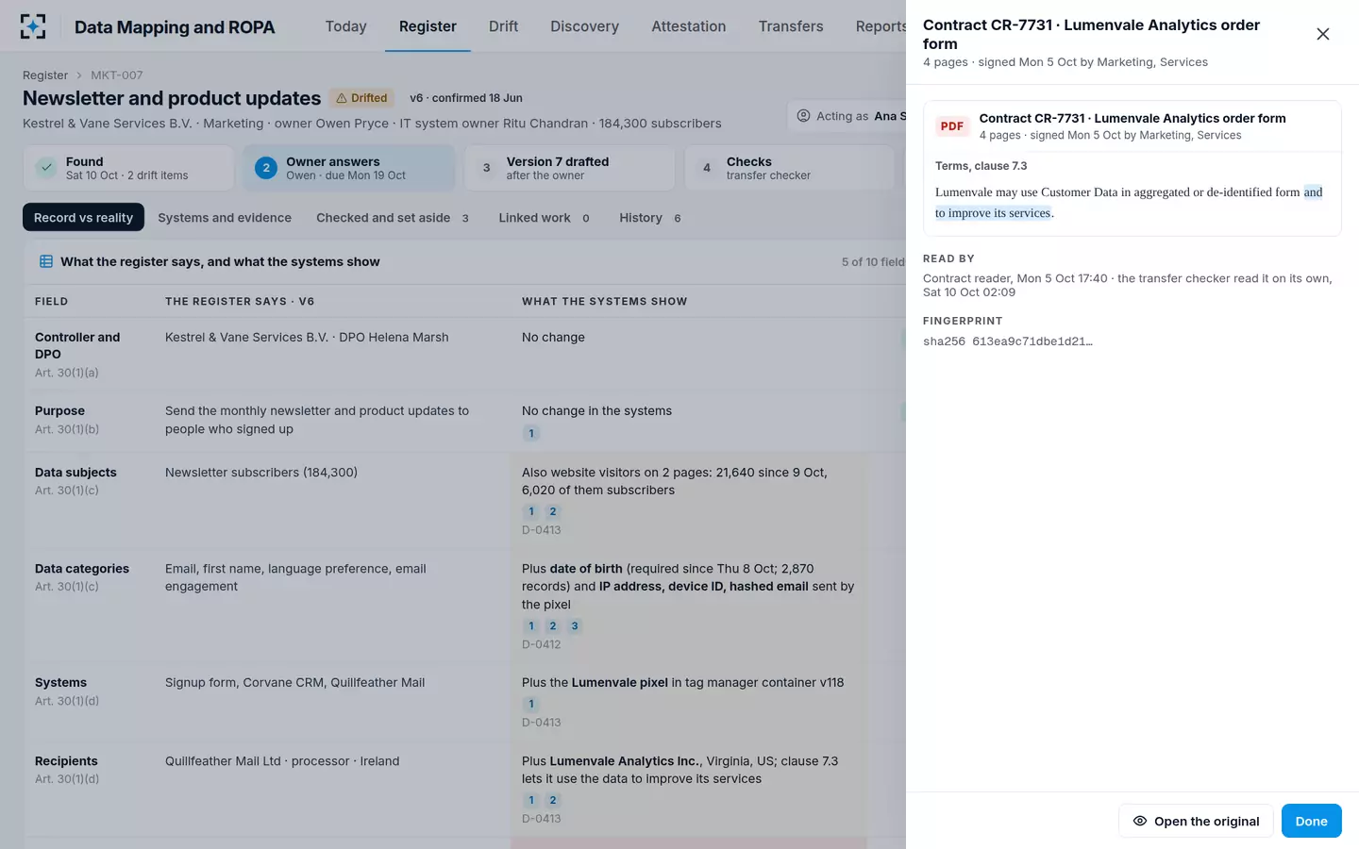Go to the Transfers nav tab
Image resolution: width=1359 pixels, height=849 pixels.
pos(791,26)
